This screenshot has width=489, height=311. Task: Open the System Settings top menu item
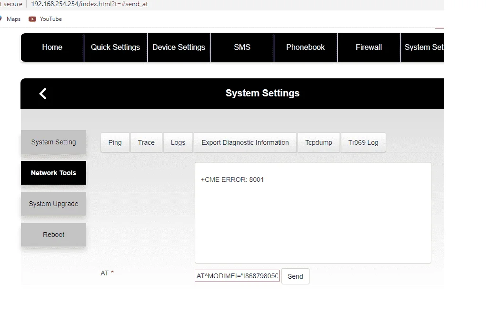[422, 47]
